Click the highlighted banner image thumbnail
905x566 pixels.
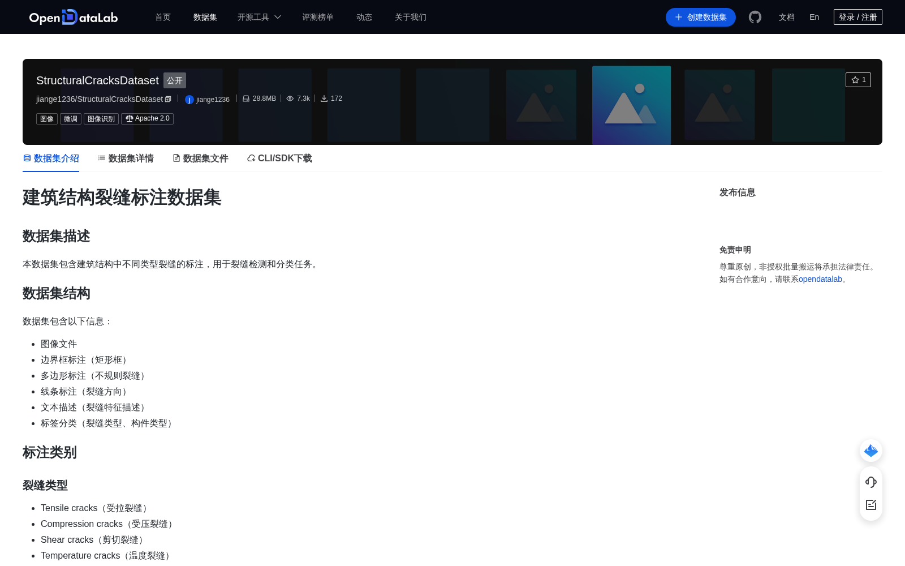coord(631,105)
